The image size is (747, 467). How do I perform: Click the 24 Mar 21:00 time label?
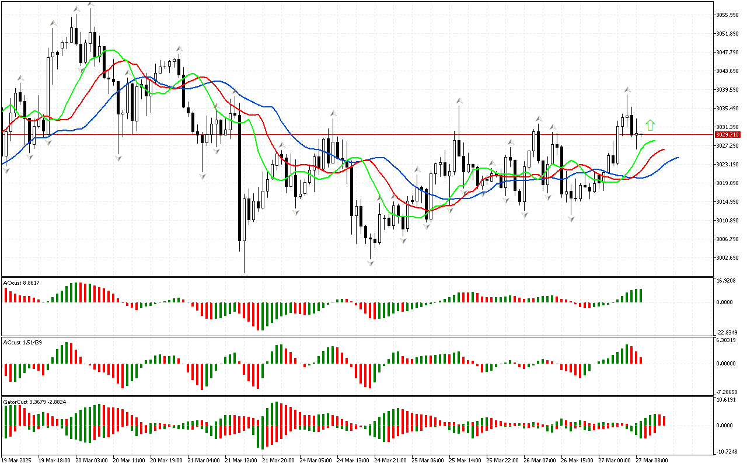(391, 461)
